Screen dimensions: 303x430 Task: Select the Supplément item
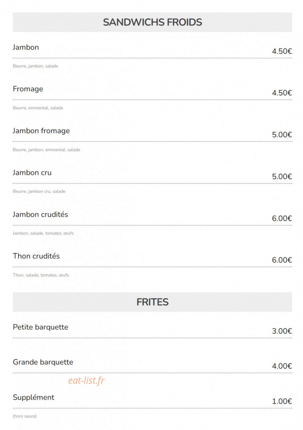coord(33,398)
